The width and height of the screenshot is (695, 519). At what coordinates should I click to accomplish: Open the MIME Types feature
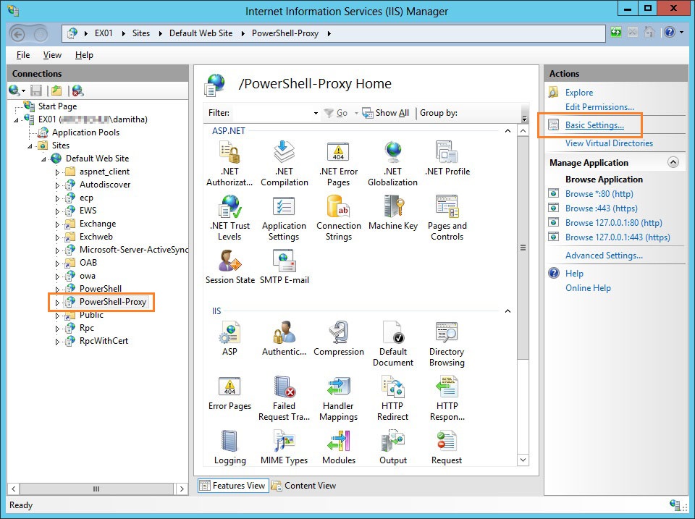pos(284,447)
